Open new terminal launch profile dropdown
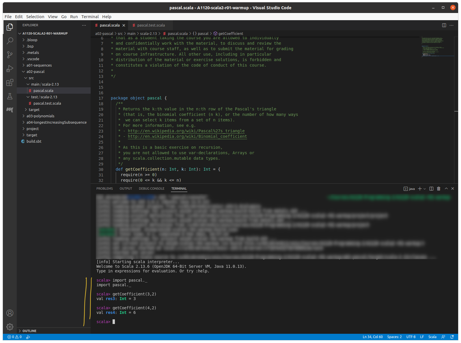 click(425, 189)
